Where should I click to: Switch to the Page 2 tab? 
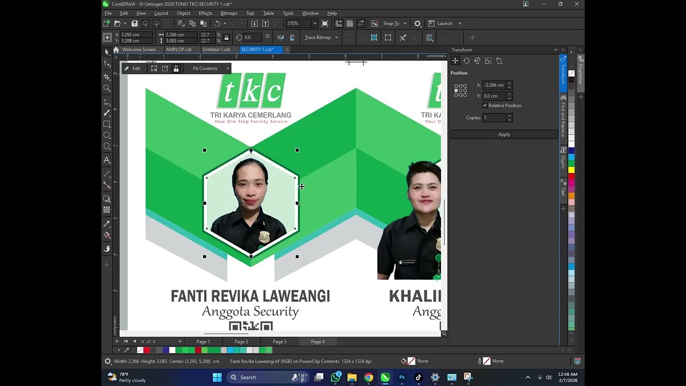pos(241,342)
